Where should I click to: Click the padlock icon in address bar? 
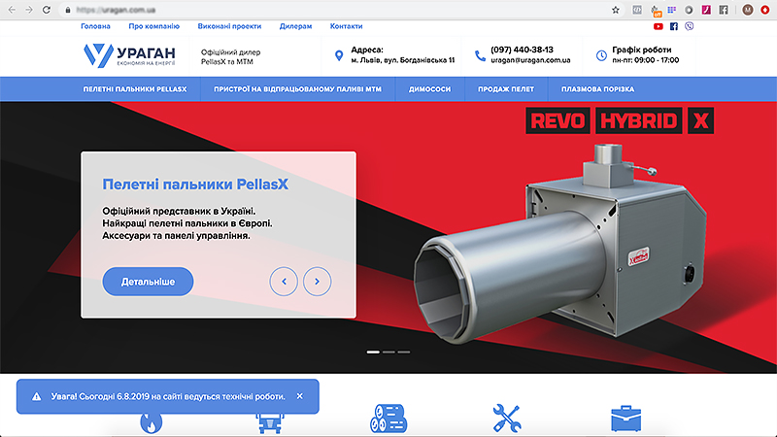tap(68, 10)
